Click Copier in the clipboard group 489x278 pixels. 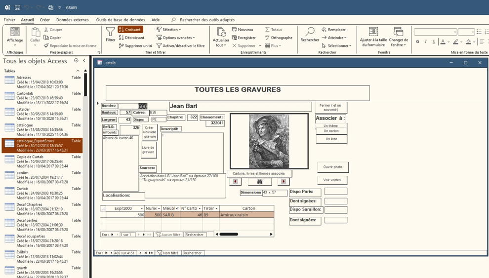(52, 38)
